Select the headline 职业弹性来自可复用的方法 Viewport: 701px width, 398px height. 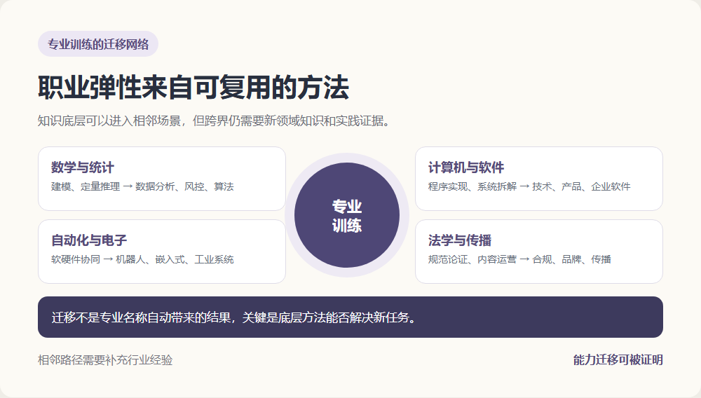193,87
